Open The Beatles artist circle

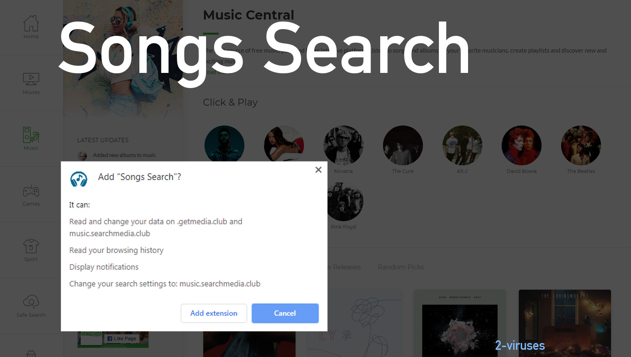pos(581,145)
